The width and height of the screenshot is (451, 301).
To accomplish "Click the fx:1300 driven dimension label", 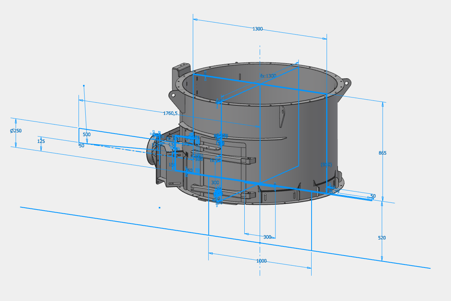I will pyautogui.click(x=268, y=76).
